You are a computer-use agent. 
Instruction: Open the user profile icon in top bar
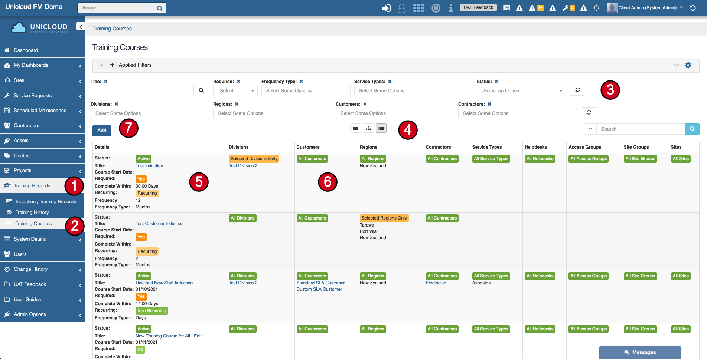pyautogui.click(x=402, y=8)
